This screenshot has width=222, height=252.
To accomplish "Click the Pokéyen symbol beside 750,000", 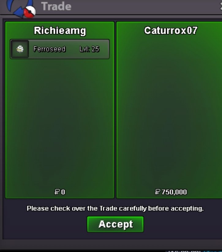I will click(157, 192).
